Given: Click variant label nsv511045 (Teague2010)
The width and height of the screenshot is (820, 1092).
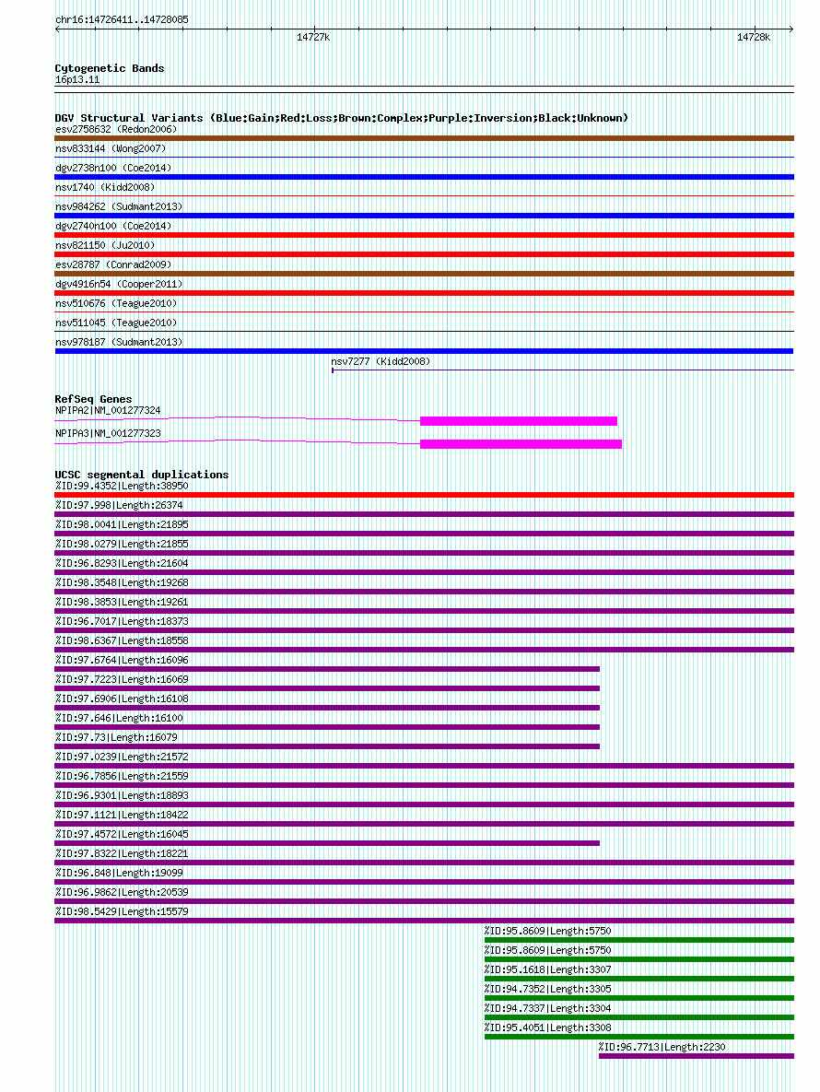Looking at the screenshot, I should click(116, 323).
